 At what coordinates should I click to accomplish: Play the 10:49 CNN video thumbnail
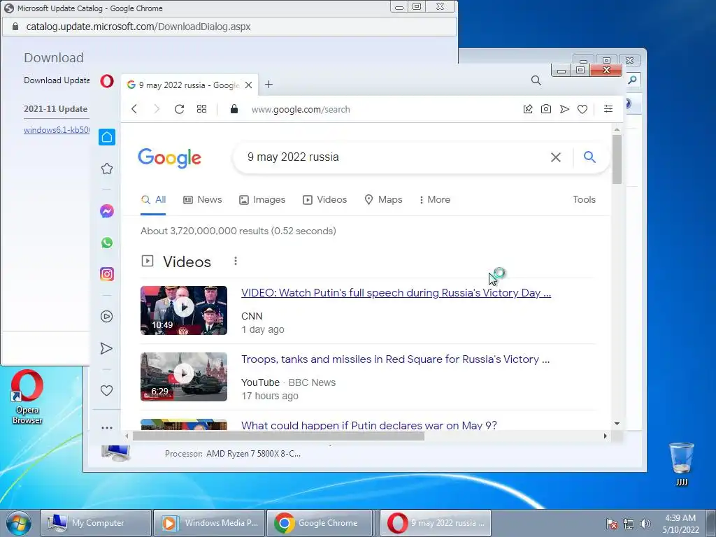coord(184,310)
